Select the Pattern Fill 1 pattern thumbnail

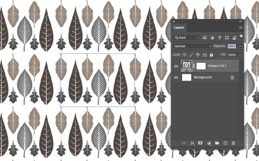point(186,66)
